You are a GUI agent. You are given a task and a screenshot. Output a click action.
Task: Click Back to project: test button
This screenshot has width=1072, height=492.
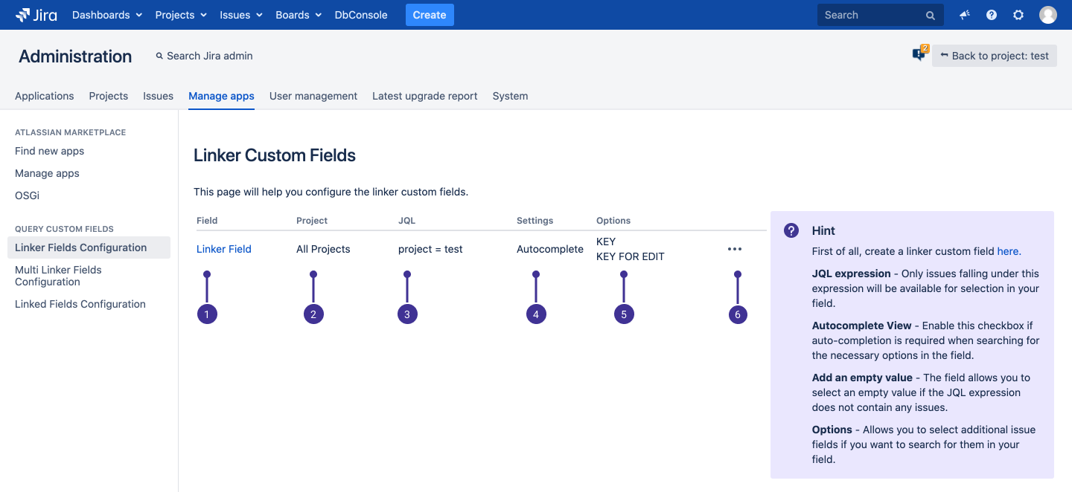994,56
